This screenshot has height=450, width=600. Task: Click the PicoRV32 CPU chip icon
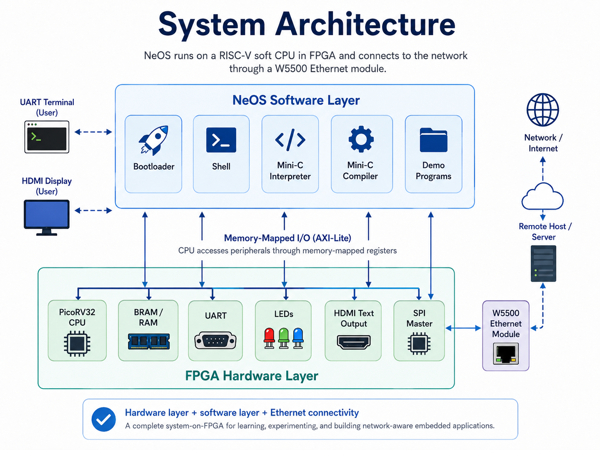click(77, 344)
